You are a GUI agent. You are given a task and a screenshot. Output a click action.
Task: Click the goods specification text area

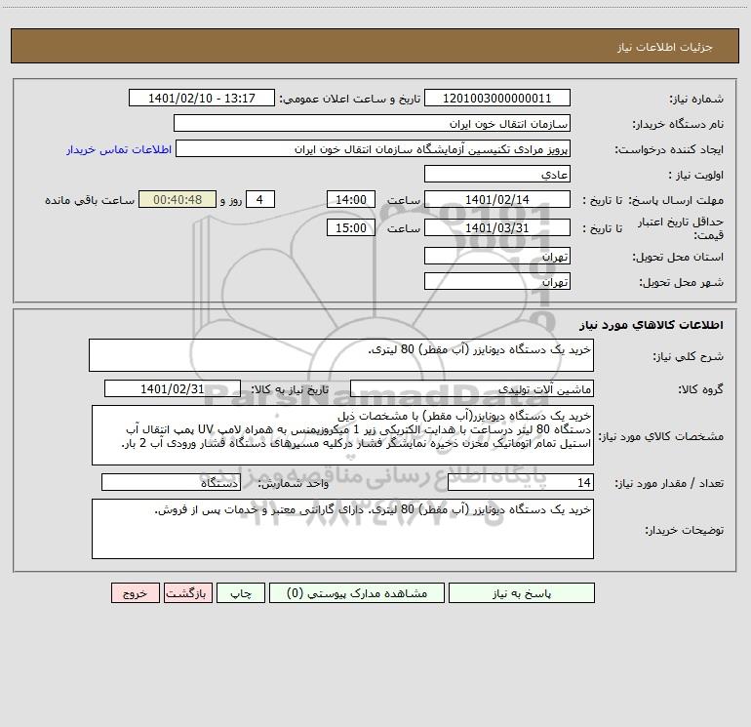342,435
